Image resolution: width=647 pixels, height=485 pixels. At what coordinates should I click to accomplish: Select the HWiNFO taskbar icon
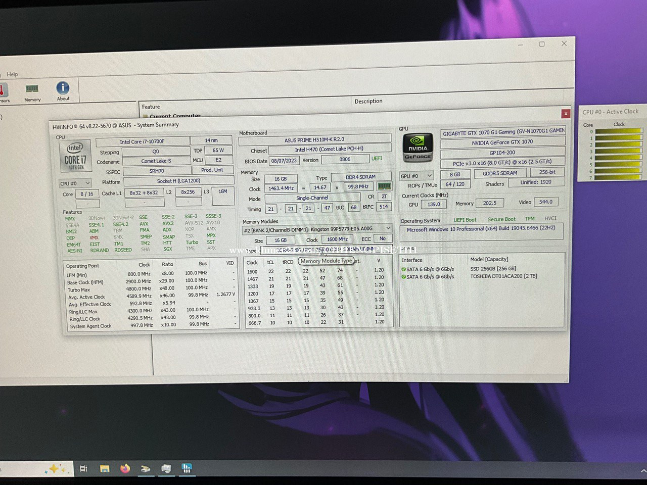coord(187,468)
